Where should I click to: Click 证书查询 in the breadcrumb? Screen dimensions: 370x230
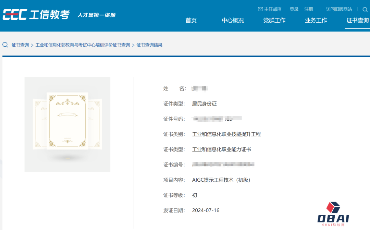20,45
